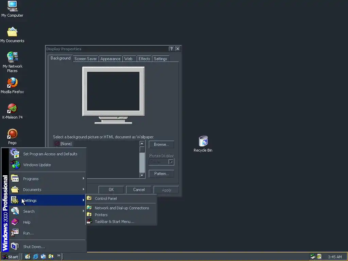The height and width of the screenshot is (261, 348).
Task: Click the Help book icon
Action: click(x=15, y=222)
